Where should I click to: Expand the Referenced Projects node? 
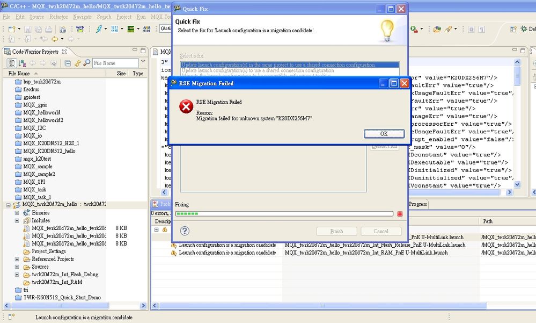(x=17, y=259)
